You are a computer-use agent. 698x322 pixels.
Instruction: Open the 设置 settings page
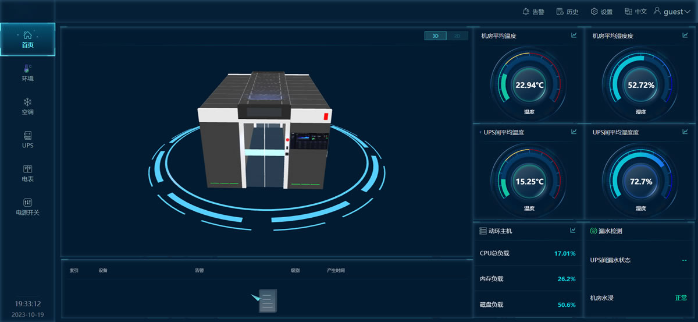point(601,12)
